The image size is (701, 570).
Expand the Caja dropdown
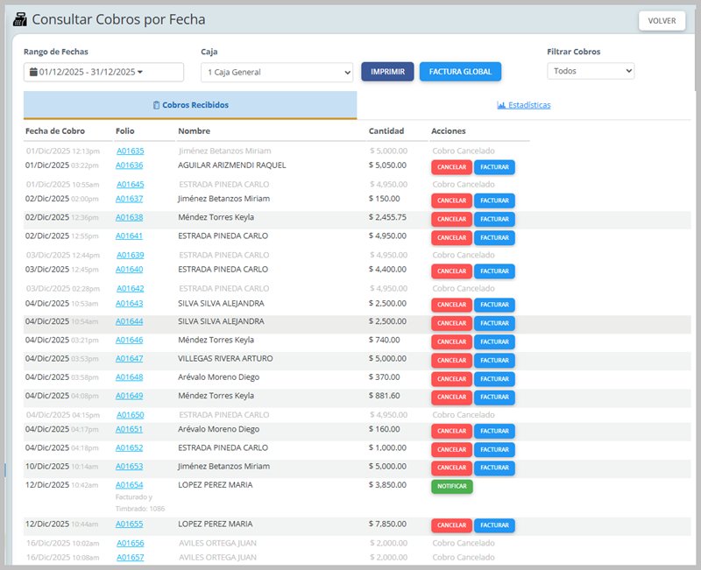[276, 72]
